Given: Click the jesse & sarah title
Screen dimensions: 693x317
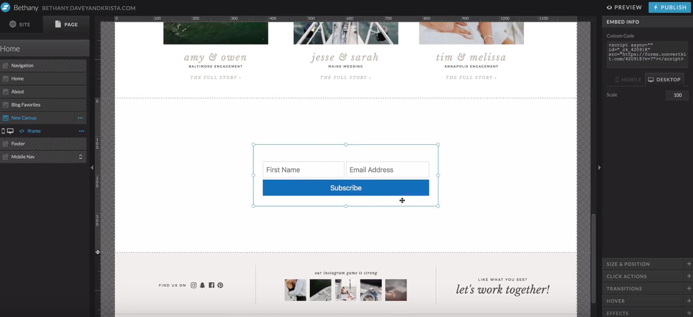Looking at the screenshot, I should (345, 58).
